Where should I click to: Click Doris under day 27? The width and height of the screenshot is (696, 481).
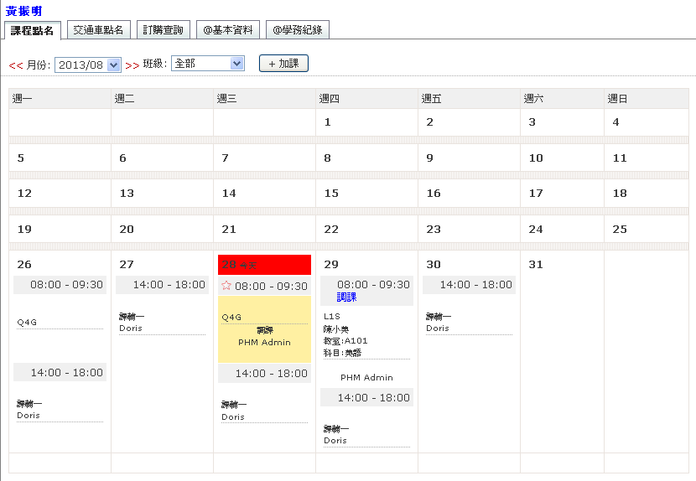[x=131, y=328]
